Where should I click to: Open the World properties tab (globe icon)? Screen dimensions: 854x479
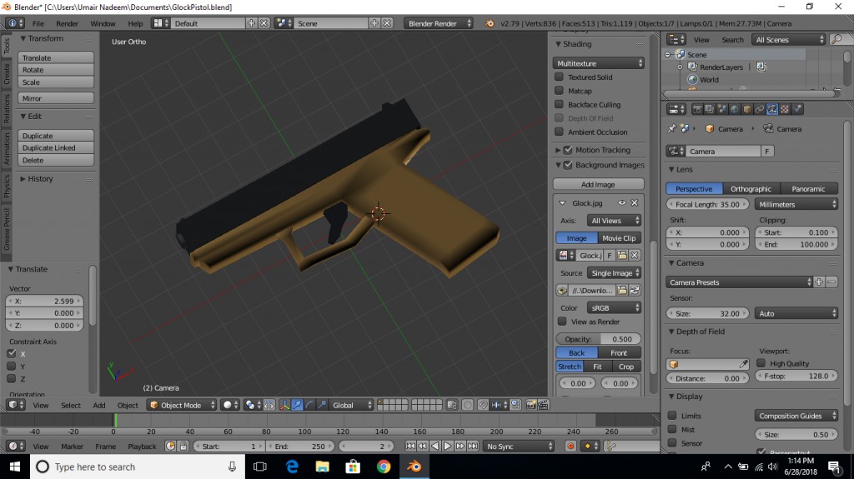pyautogui.click(x=735, y=109)
